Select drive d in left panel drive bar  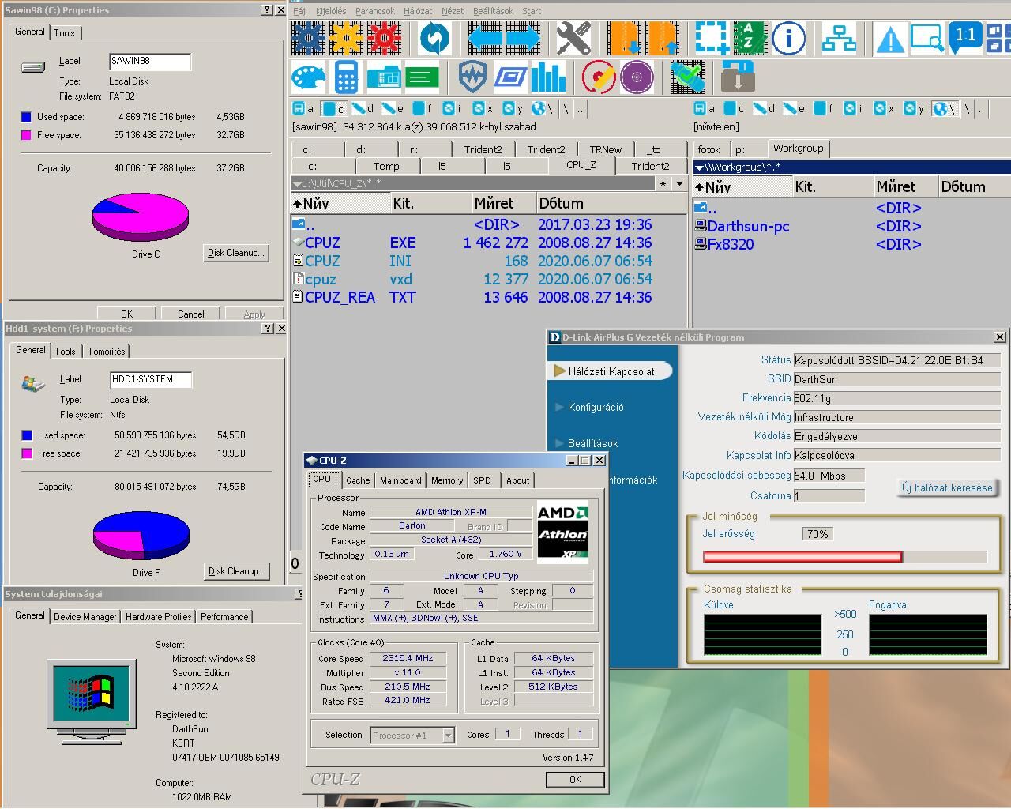tap(363, 109)
